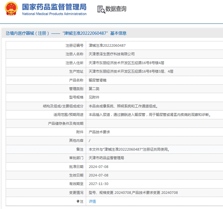This screenshot has width=223, height=209.
Task: Click the structure composition description text
Action: pos(123,106)
